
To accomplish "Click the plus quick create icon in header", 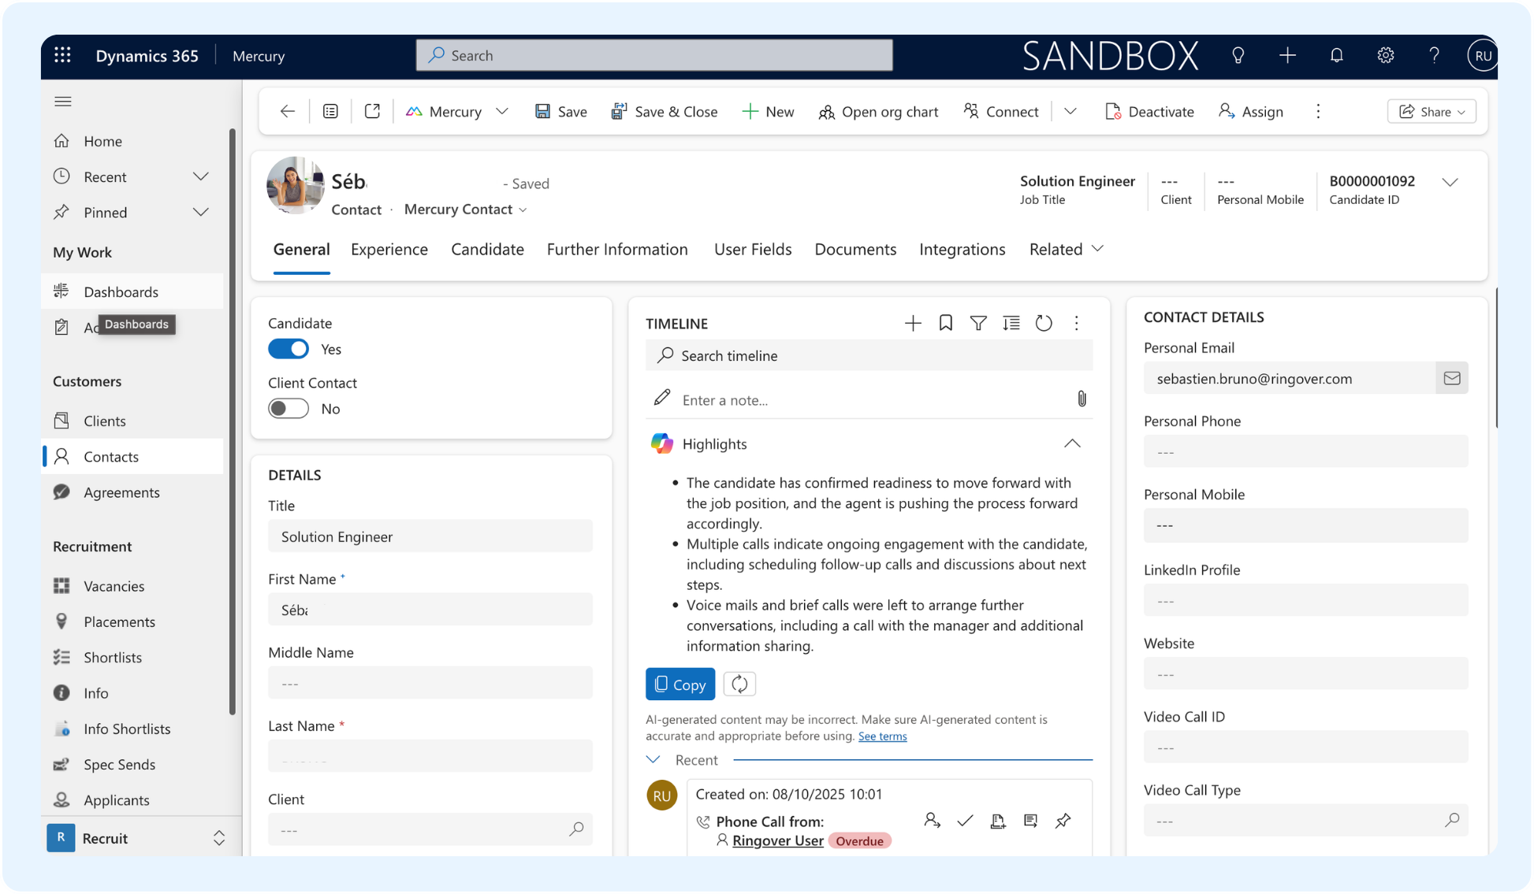I will point(1287,55).
